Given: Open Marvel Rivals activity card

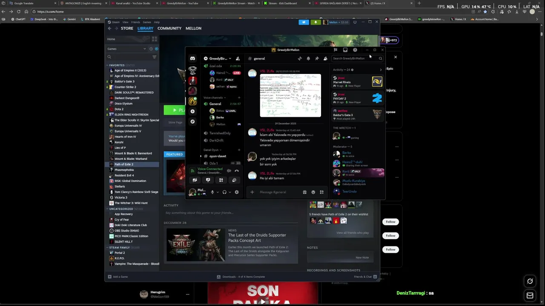Looking at the screenshot, I should (x=358, y=82).
